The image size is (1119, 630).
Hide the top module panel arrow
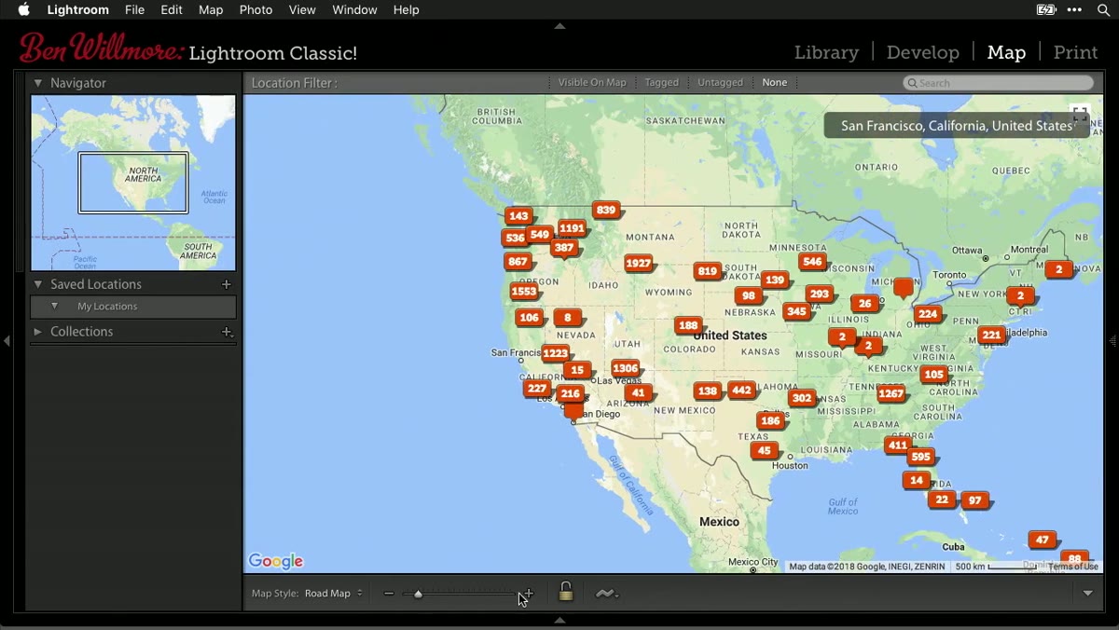tap(559, 26)
